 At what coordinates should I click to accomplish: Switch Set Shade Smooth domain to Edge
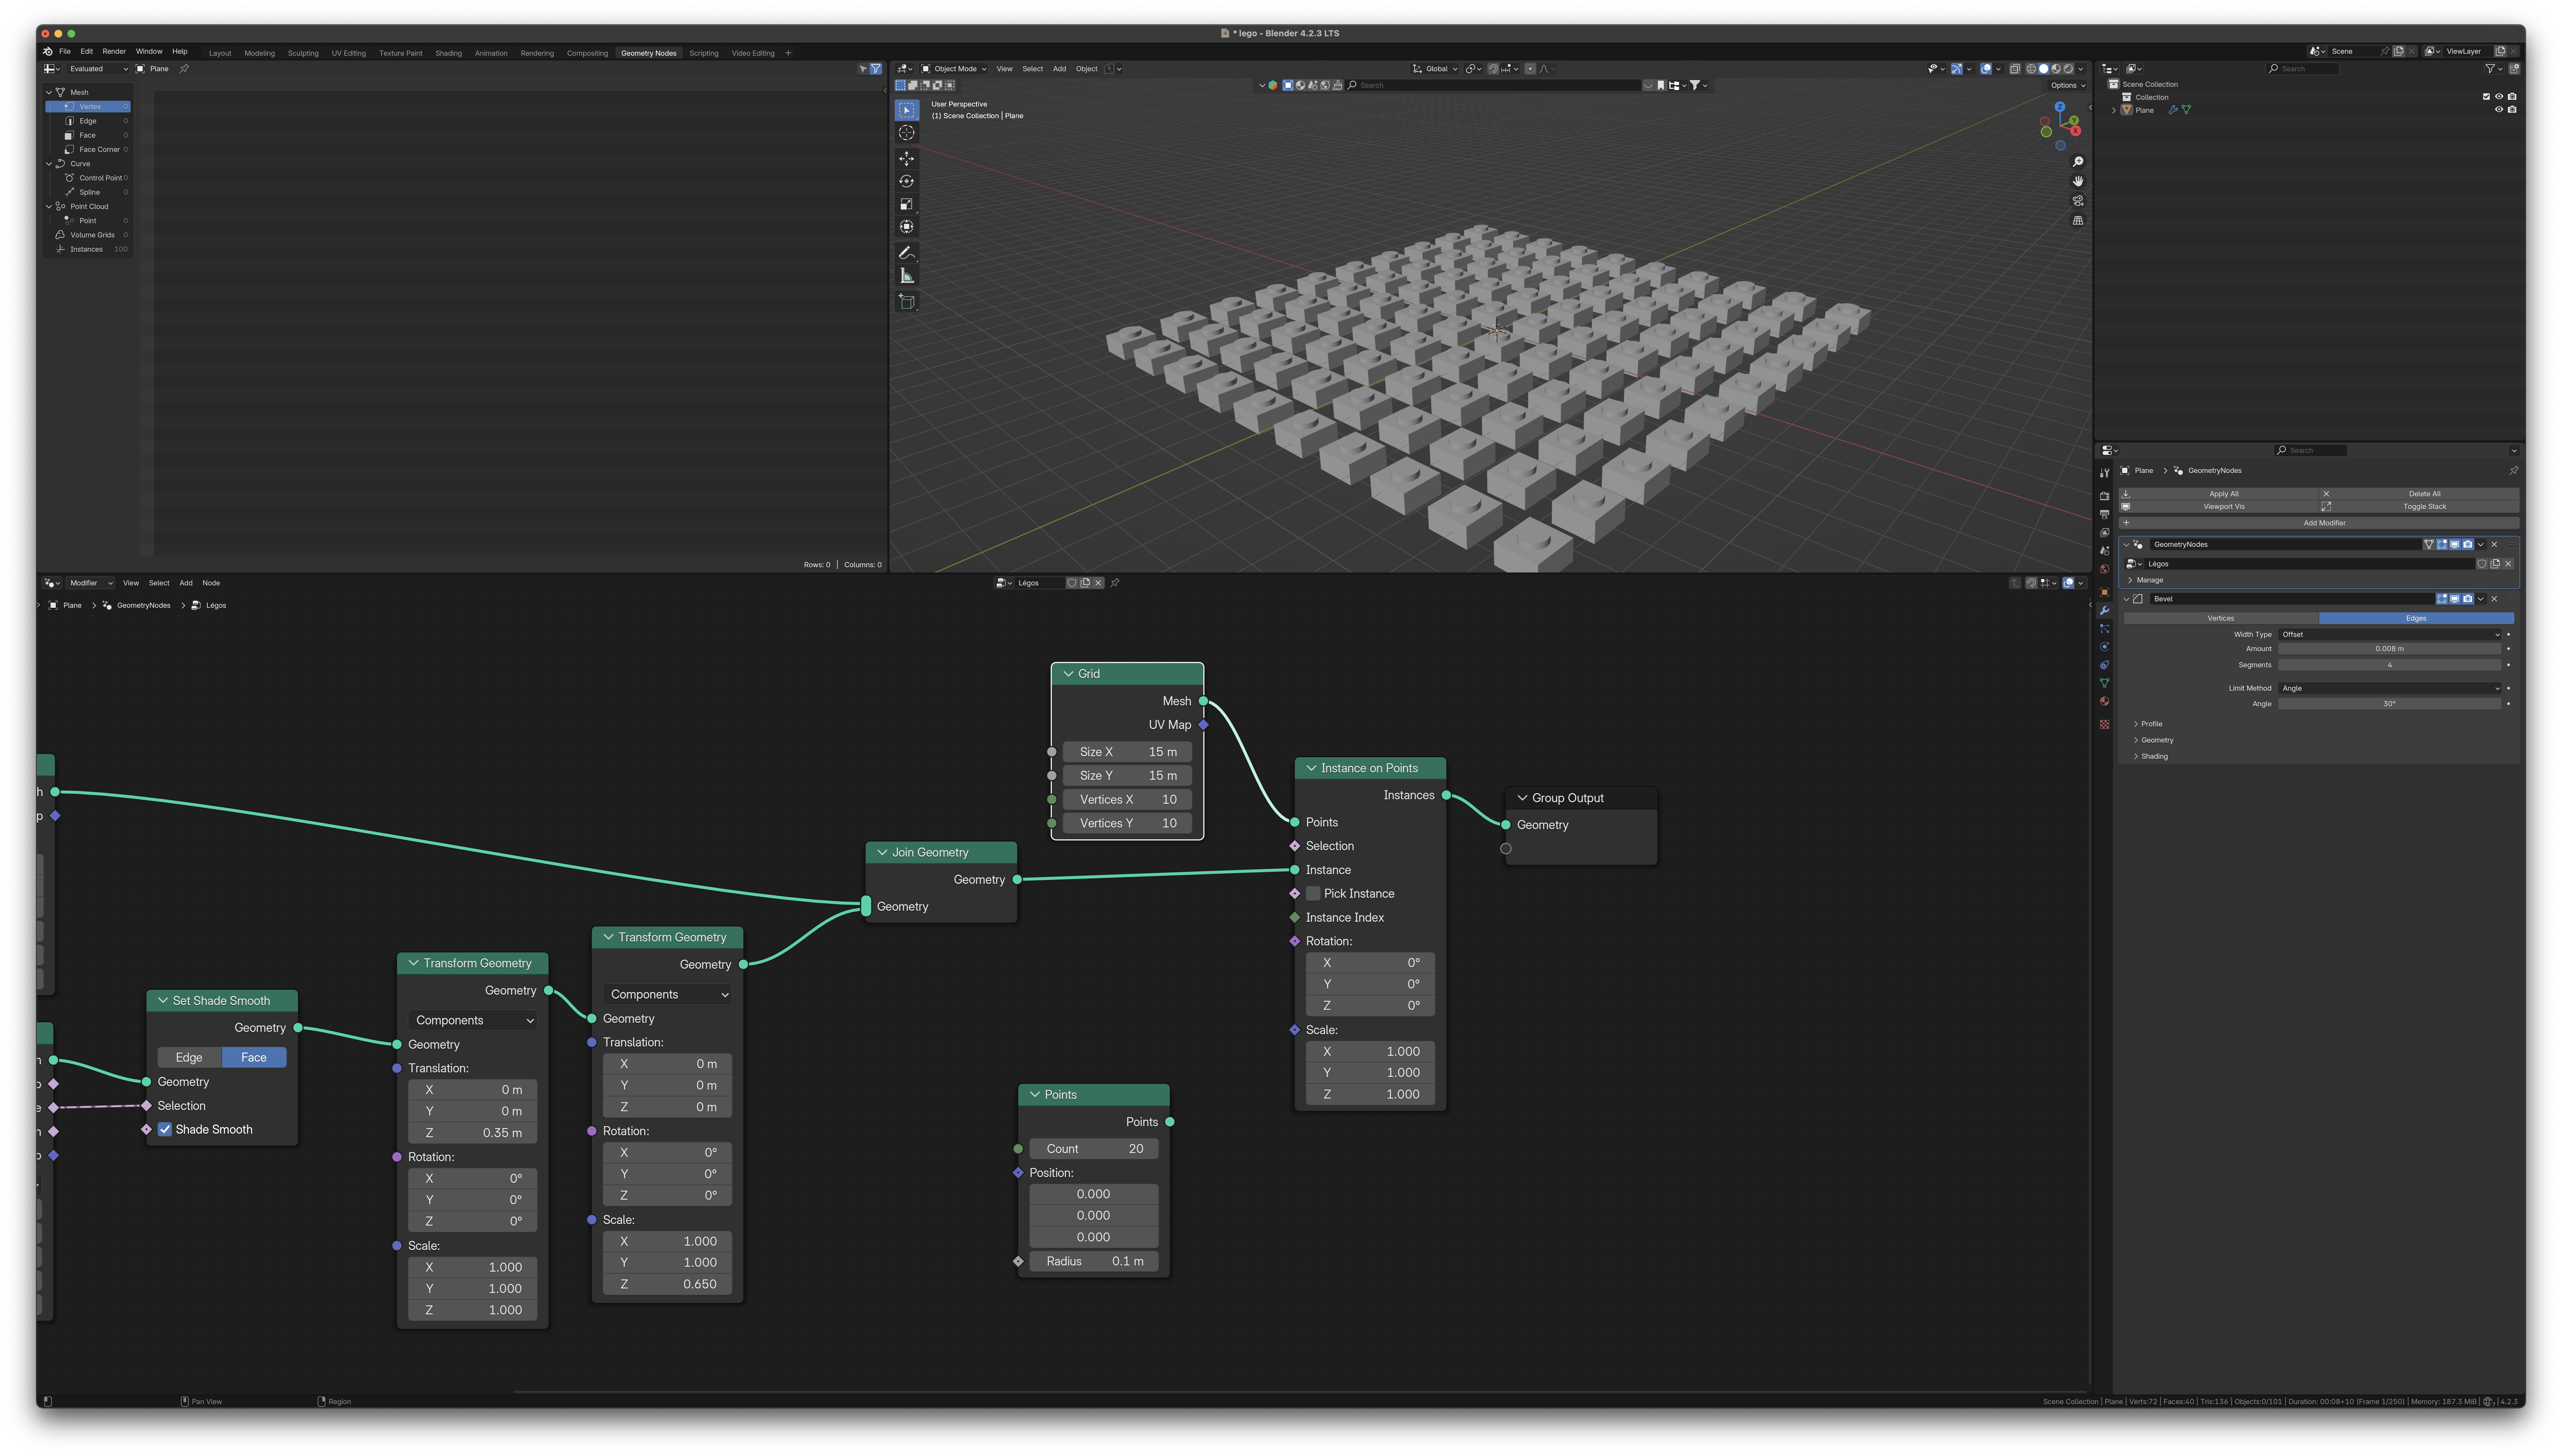189,1057
